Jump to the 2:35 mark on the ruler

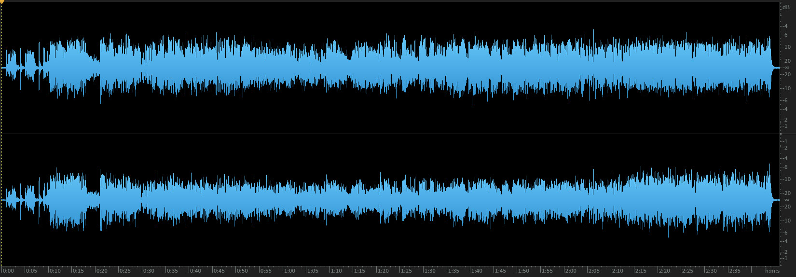click(x=735, y=271)
